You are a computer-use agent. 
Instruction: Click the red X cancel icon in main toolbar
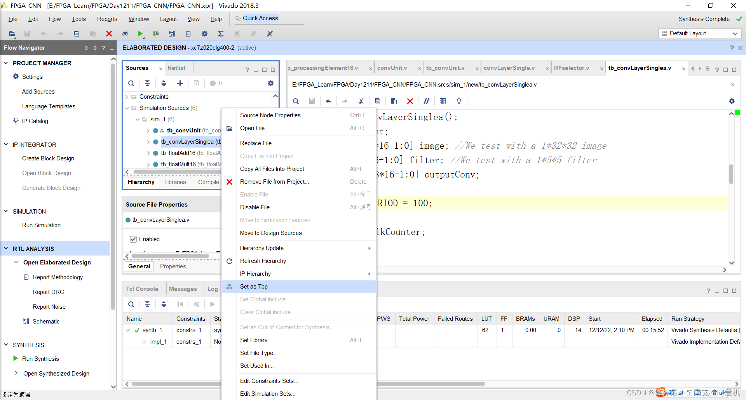[x=109, y=34]
